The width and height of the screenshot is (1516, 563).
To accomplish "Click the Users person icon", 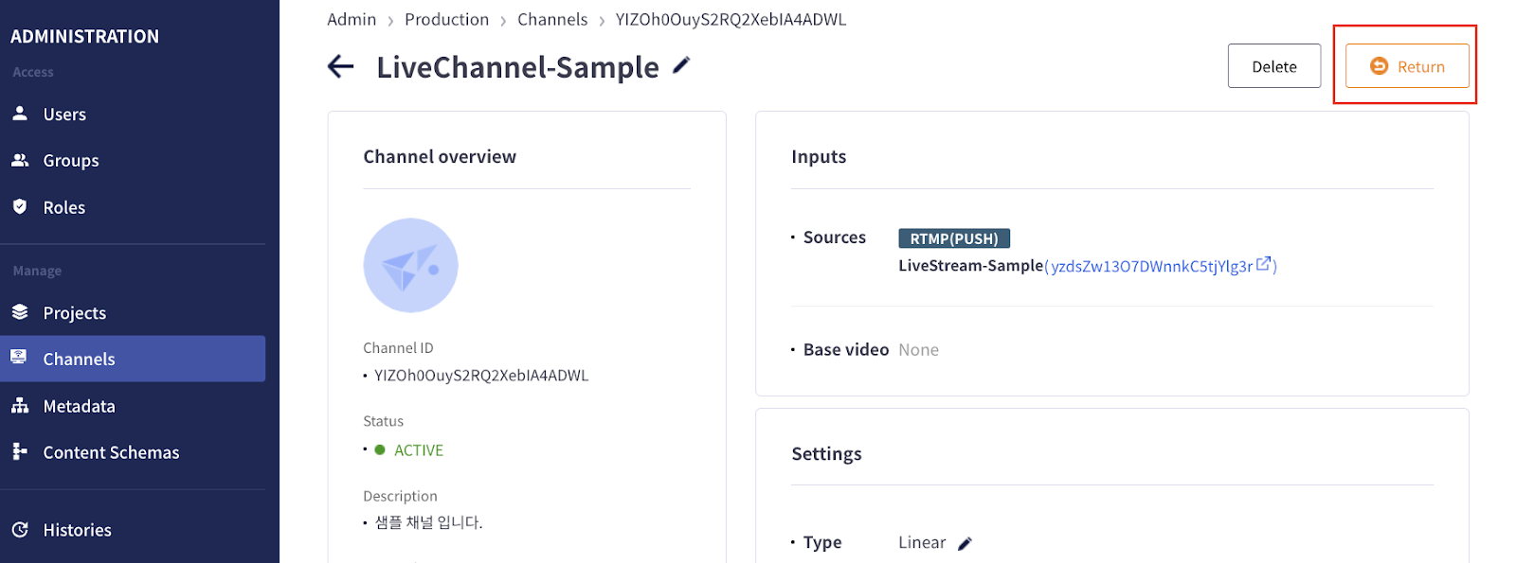I will point(20,114).
